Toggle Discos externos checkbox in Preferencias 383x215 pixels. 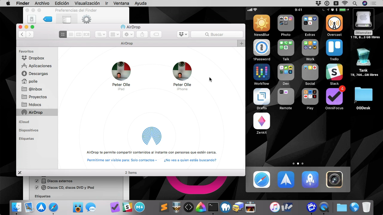tap(37, 181)
